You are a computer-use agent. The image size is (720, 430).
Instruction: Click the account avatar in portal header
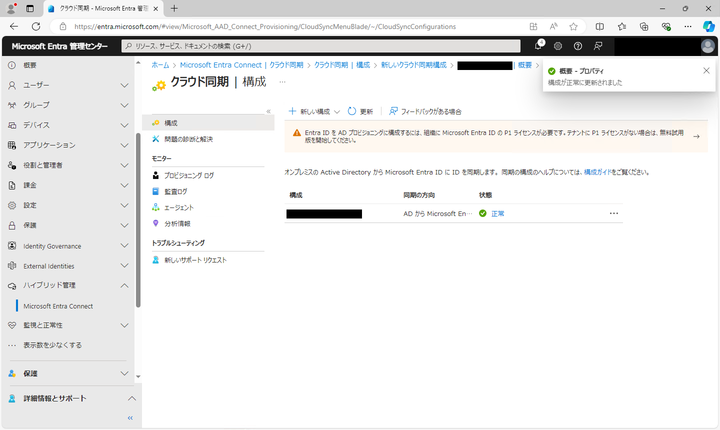pyautogui.click(x=708, y=46)
